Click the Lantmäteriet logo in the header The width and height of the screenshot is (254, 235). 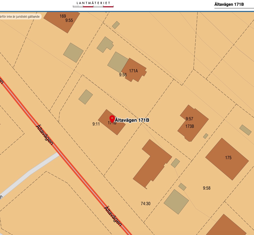point(93,4)
